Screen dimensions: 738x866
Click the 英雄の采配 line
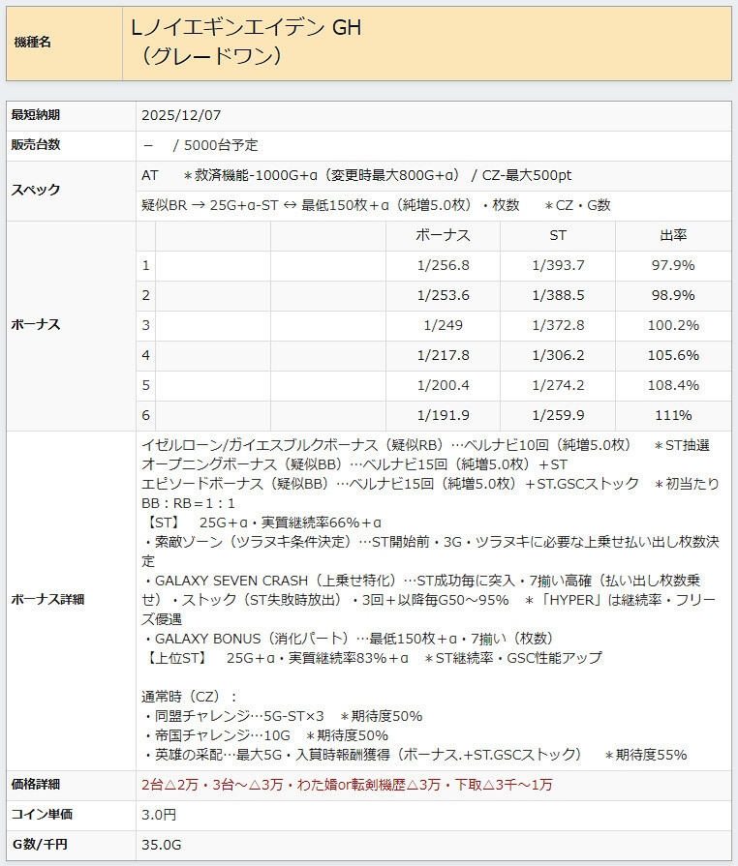(415, 755)
